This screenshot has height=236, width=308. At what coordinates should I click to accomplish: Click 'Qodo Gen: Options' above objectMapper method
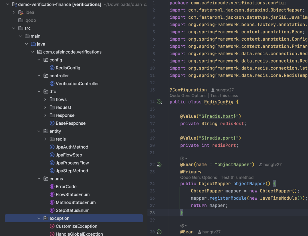tap(199, 177)
